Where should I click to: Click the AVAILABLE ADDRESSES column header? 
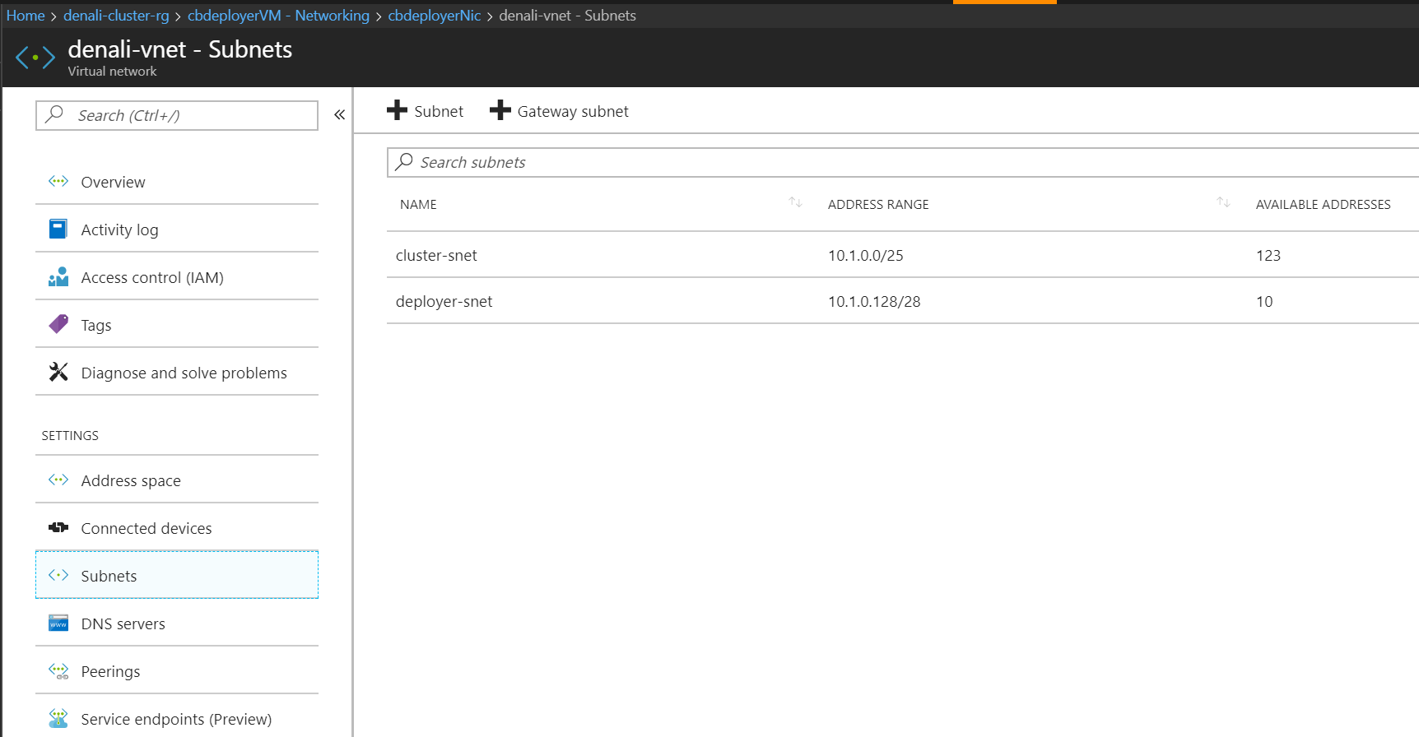(x=1324, y=204)
